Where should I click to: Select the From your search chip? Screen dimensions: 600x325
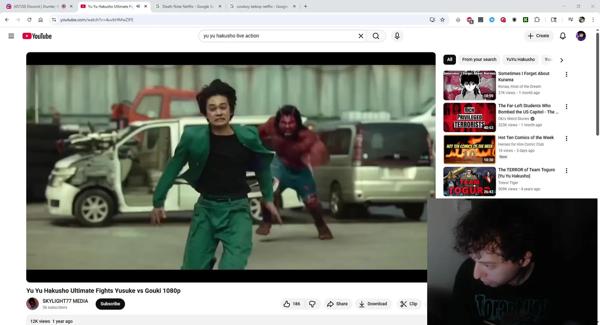point(479,60)
